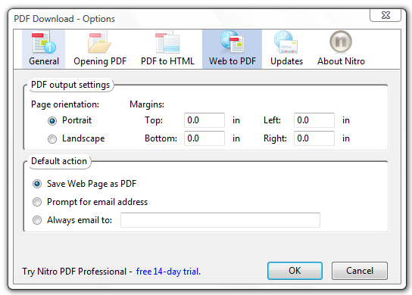Click the Bottom margin field
The width and height of the screenshot is (412, 295).
coord(204,138)
